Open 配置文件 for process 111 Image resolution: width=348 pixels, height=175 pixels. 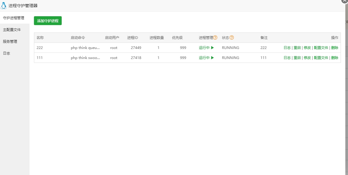tap(321, 58)
